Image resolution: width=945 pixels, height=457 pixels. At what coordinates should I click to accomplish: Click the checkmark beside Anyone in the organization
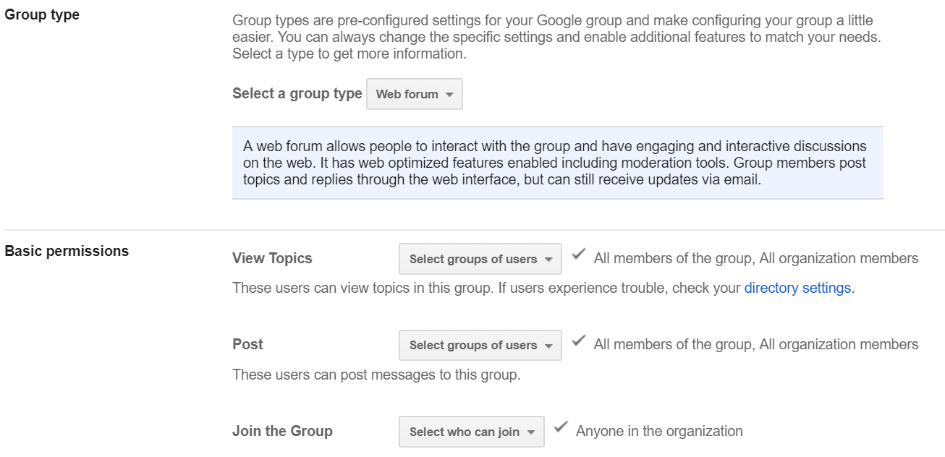[x=560, y=428]
